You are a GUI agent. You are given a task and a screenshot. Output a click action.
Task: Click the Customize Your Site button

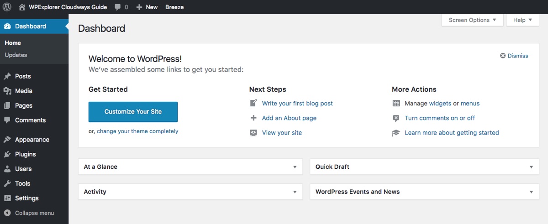click(133, 112)
